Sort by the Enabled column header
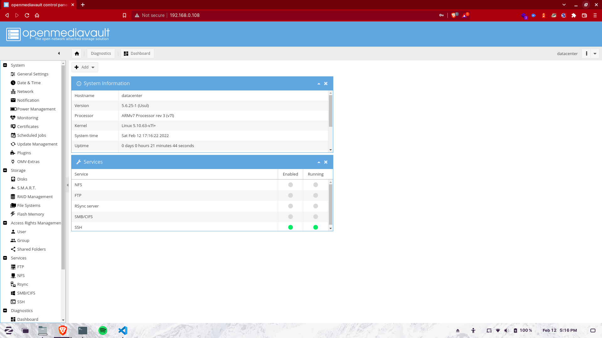Screen dimensions: 602x338 tap(290, 174)
